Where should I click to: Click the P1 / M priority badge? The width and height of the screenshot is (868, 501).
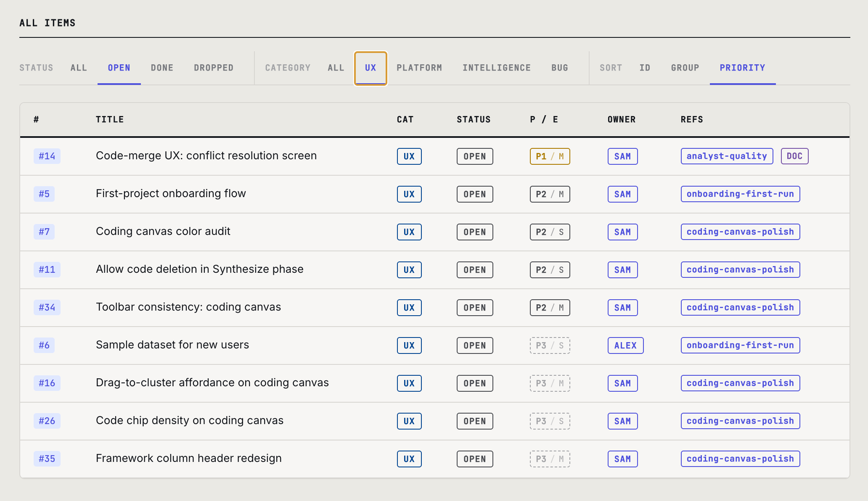pos(549,156)
